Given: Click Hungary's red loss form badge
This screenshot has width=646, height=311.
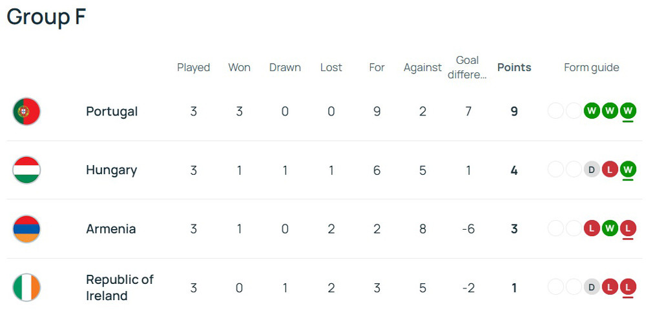Looking at the screenshot, I should (x=610, y=170).
